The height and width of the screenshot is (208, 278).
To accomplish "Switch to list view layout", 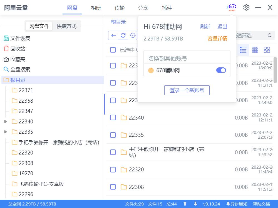I will click(243, 50).
